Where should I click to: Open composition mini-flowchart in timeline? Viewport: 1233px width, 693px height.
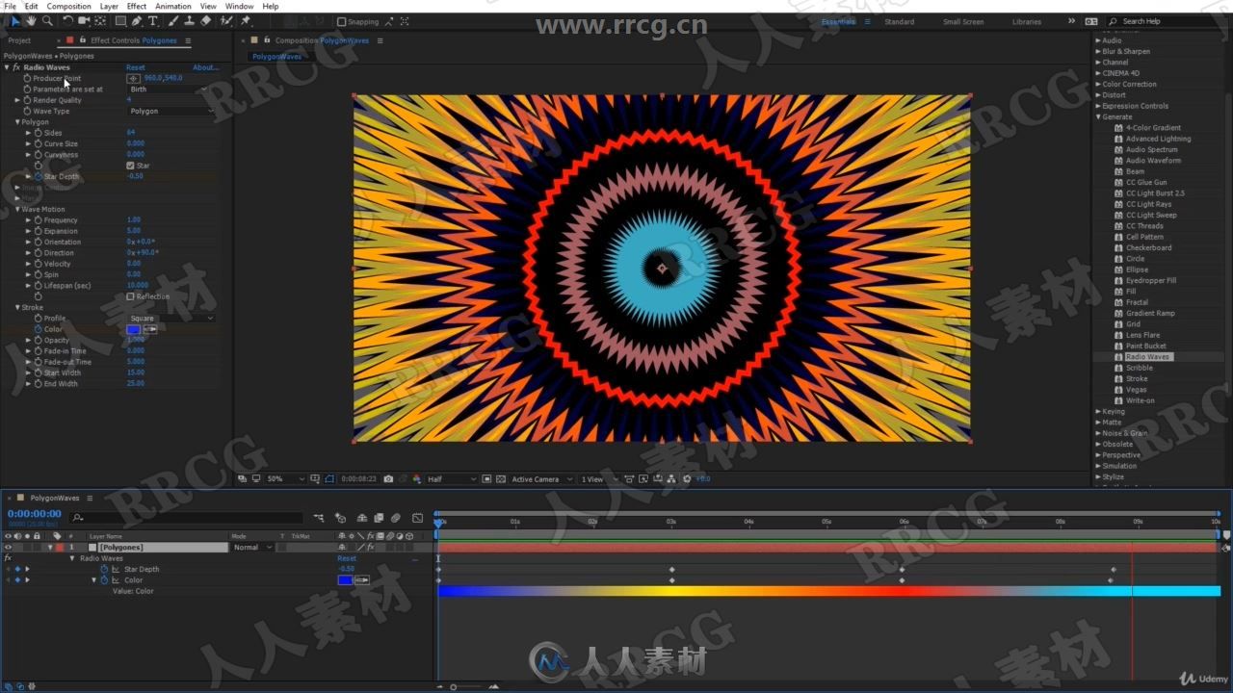[x=318, y=518]
